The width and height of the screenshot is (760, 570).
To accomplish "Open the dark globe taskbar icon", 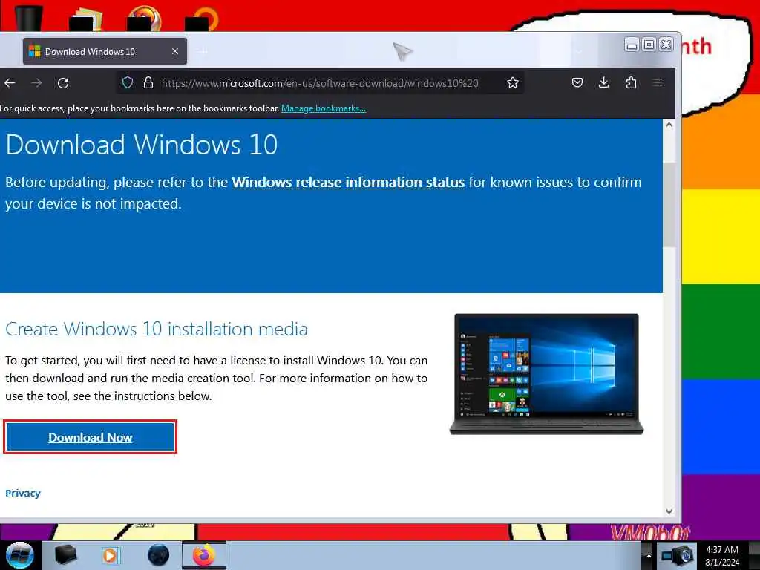I will coord(158,555).
